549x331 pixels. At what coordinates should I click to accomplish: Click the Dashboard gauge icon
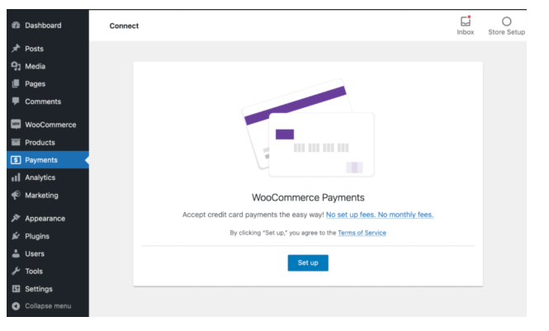14,26
